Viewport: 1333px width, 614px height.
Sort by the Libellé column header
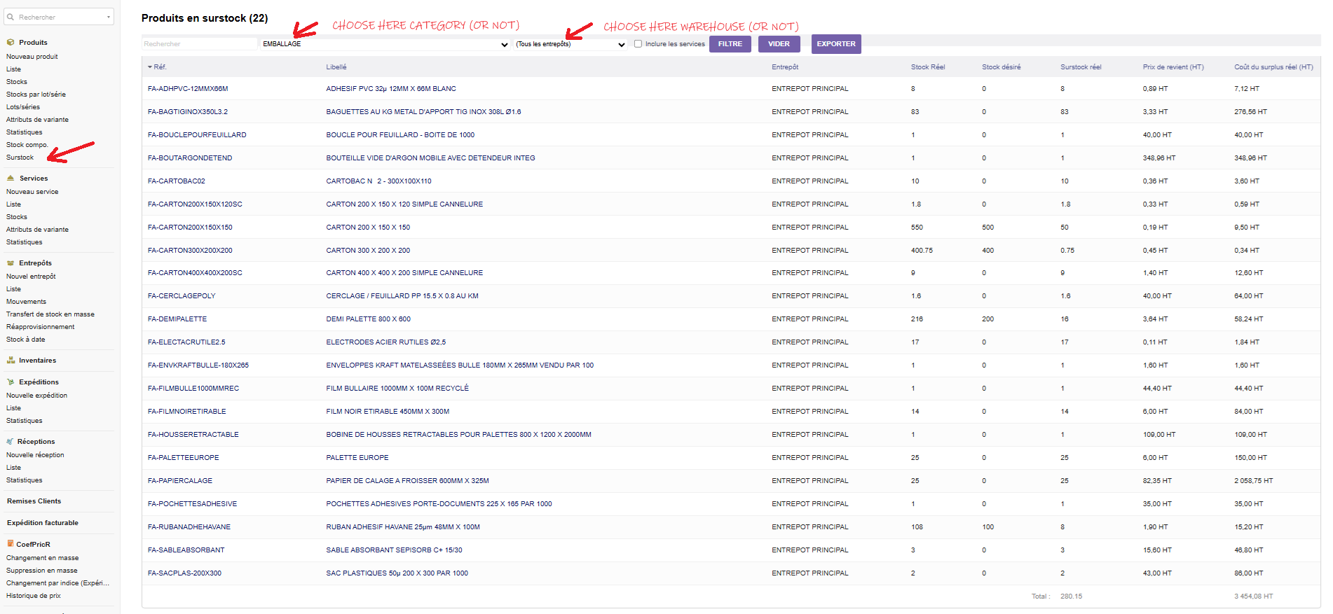pyautogui.click(x=336, y=67)
